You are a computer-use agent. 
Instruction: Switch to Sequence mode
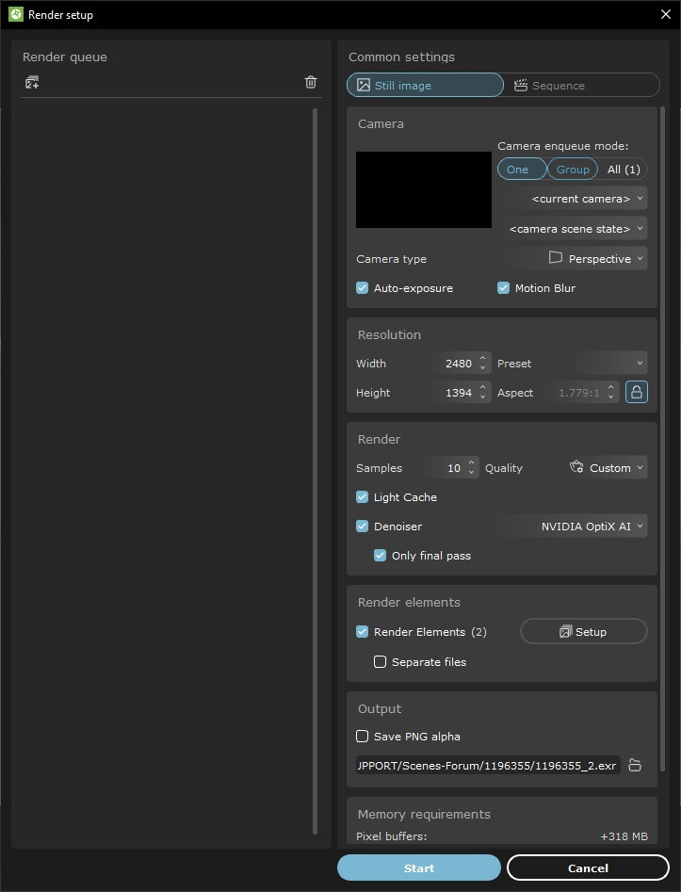[581, 86]
